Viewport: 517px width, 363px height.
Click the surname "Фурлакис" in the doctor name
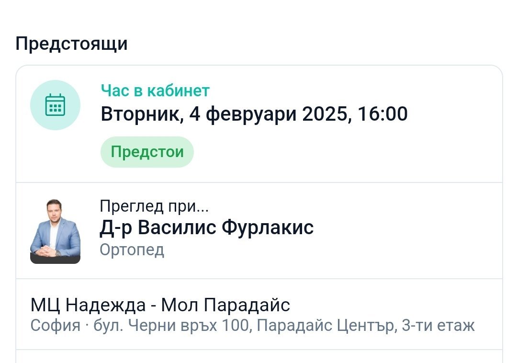pyautogui.click(x=267, y=227)
